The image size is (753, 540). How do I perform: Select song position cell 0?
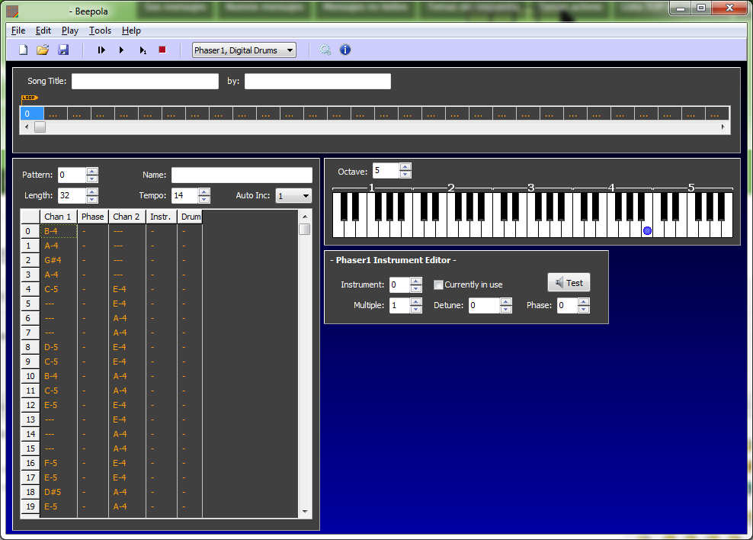pos(32,114)
